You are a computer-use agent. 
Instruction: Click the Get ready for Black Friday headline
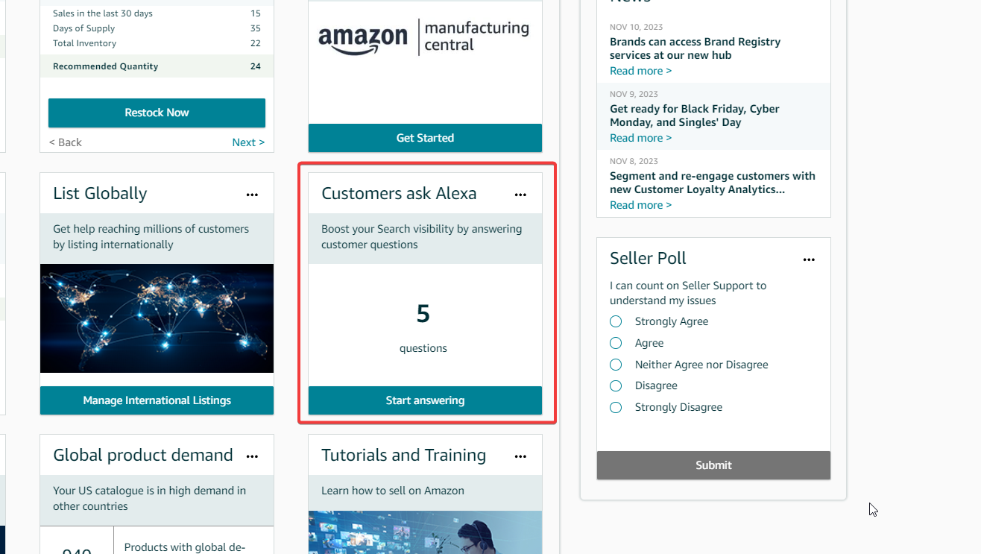click(x=694, y=116)
